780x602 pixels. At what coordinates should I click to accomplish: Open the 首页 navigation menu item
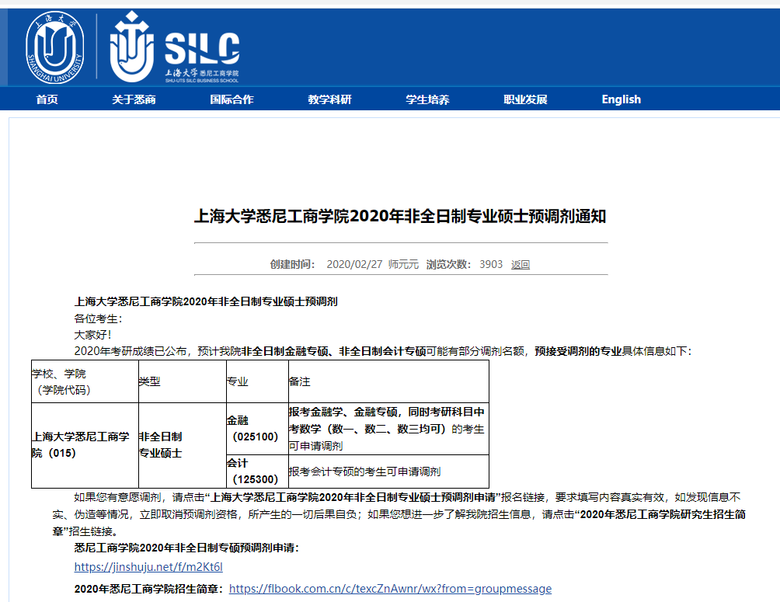pyautogui.click(x=47, y=99)
